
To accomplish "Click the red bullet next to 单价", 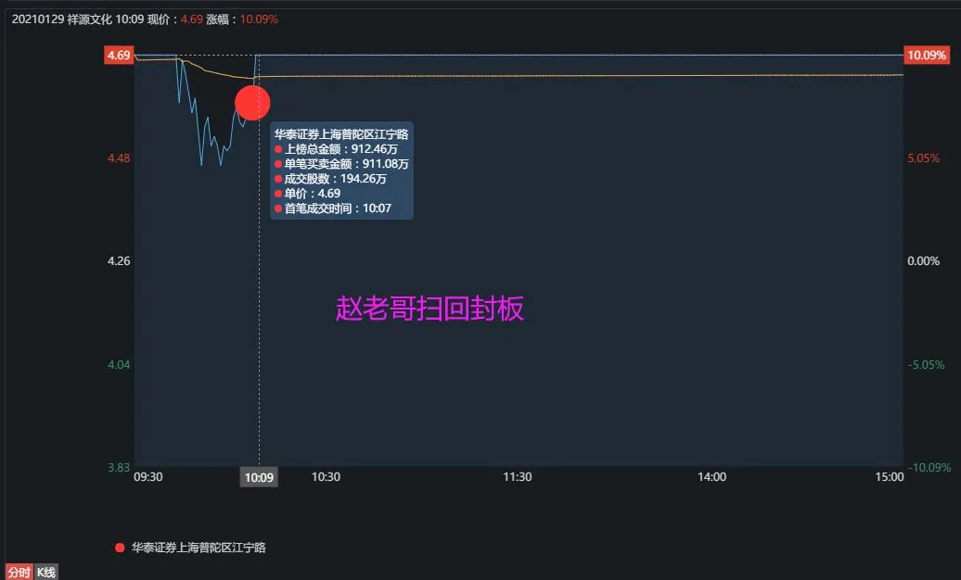I will tap(277, 194).
